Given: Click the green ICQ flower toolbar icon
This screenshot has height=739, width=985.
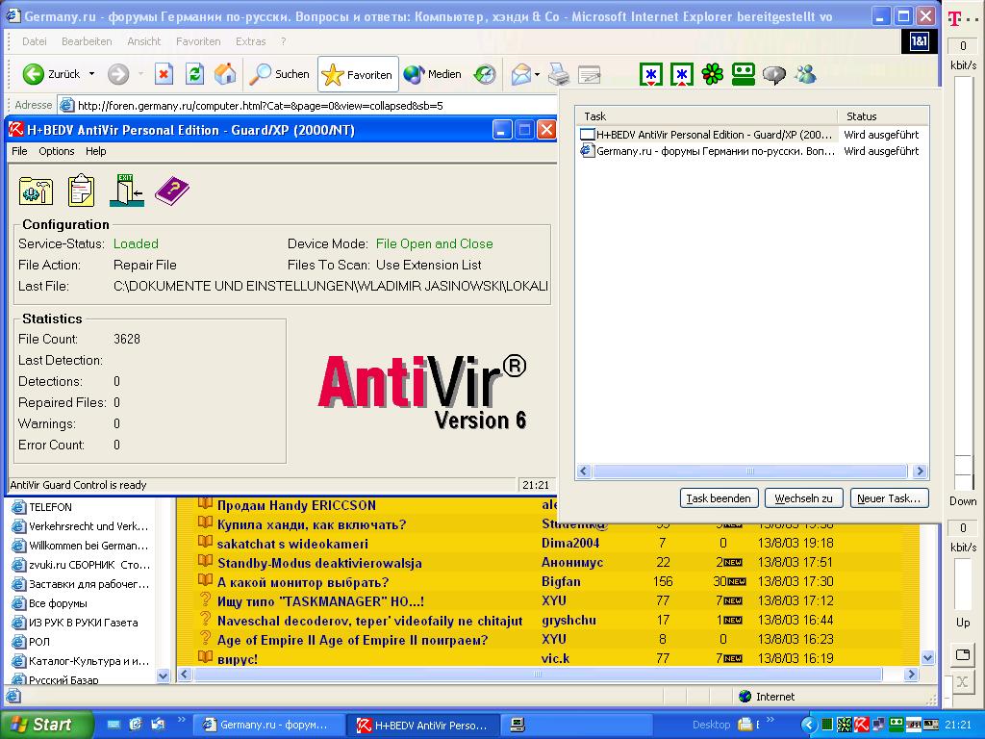Looking at the screenshot, I should pyautogui.click(x=713, y=74).
